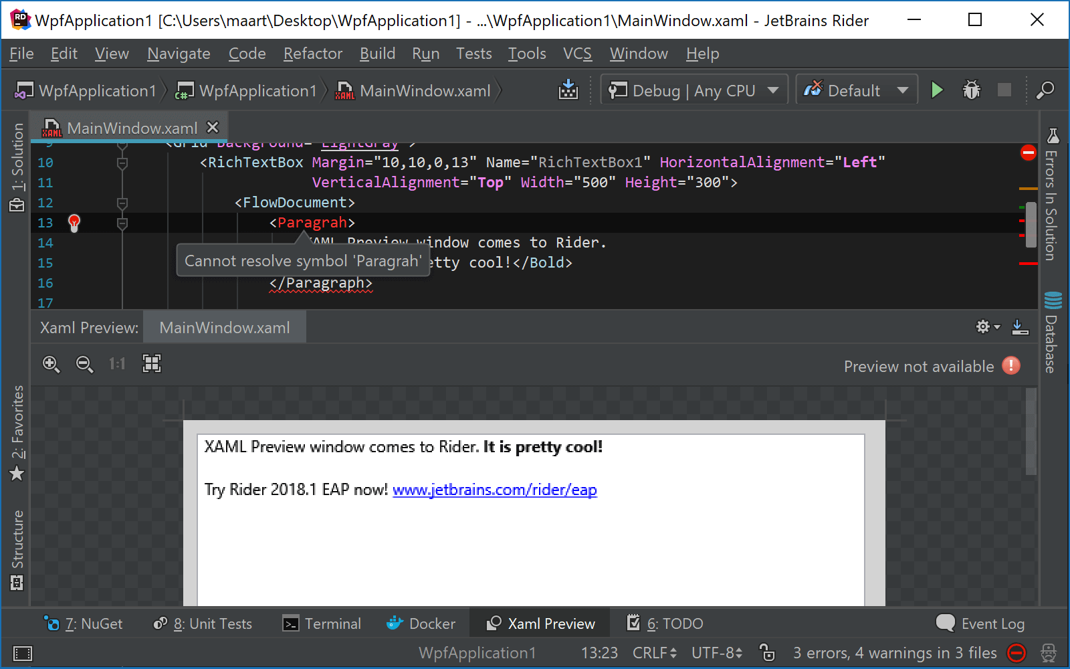Open the Run menu
Viewport: 1070px width, 669px height.
coord(425,54)
